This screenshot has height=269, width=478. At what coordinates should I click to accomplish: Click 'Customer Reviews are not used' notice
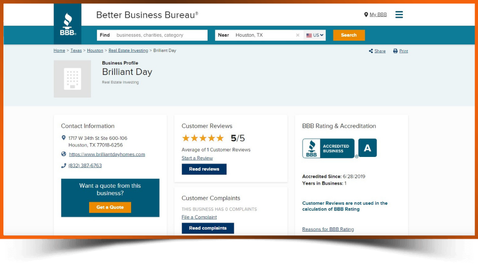345,206
